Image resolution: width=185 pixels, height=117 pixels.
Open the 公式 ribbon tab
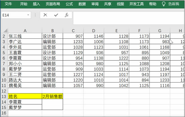pyautogui.click(x=69, y=4)
